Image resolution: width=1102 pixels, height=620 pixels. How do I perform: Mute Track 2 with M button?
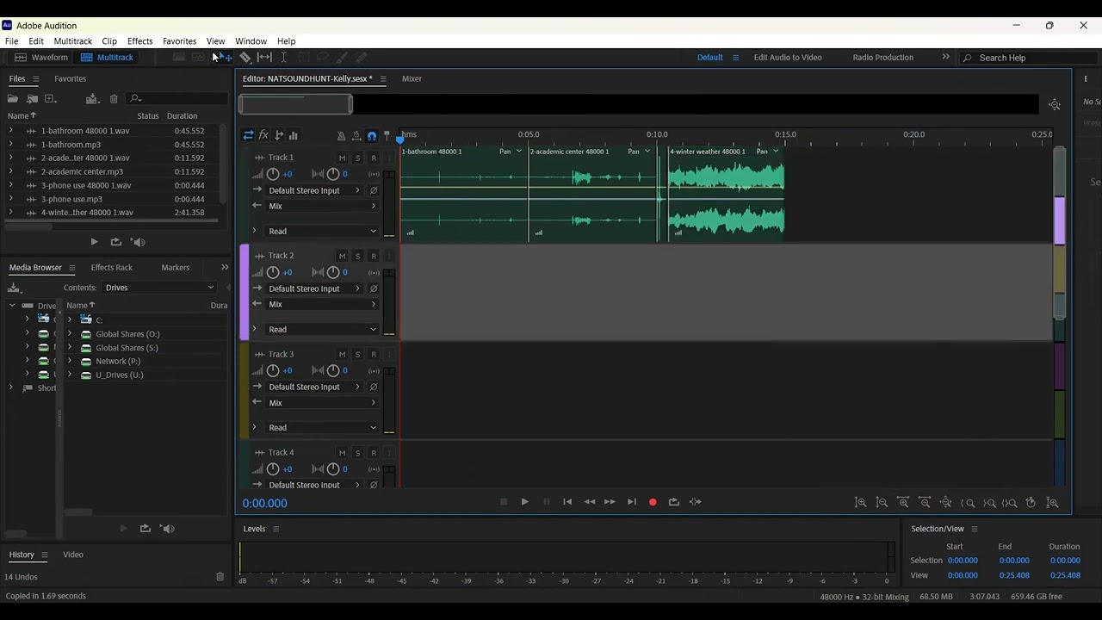click(x=342, y=257)
